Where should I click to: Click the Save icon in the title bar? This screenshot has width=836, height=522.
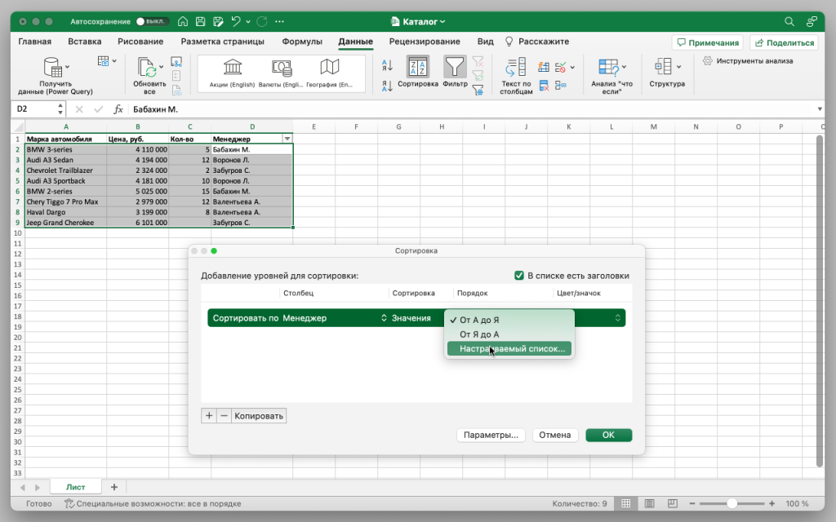pyautogui.click(x=201, y=21)
